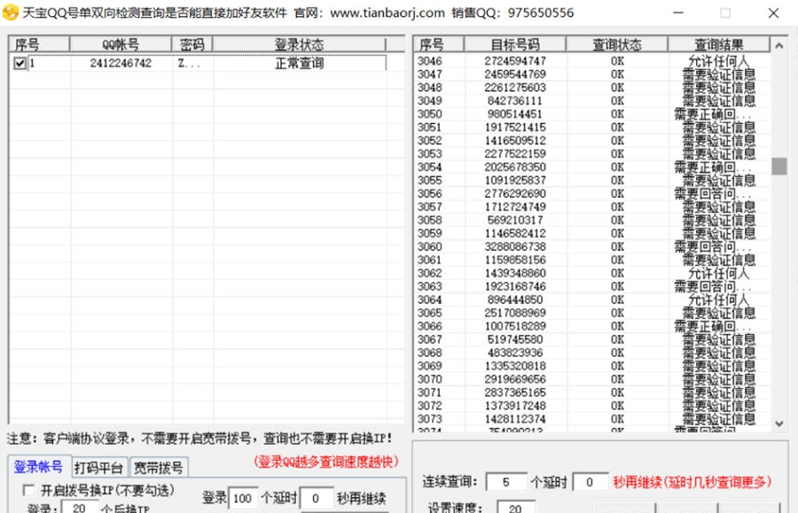Click the 设置速度 value input field
The height and width of the screenshot is (513, 798).
pos(514,509)
